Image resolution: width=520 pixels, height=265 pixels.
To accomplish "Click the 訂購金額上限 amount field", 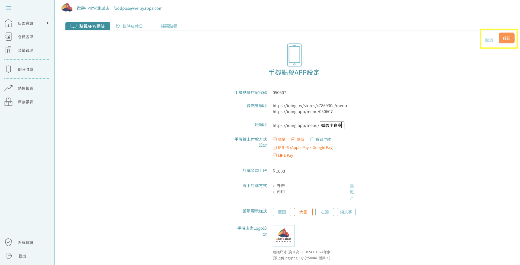I will point(311,171).
